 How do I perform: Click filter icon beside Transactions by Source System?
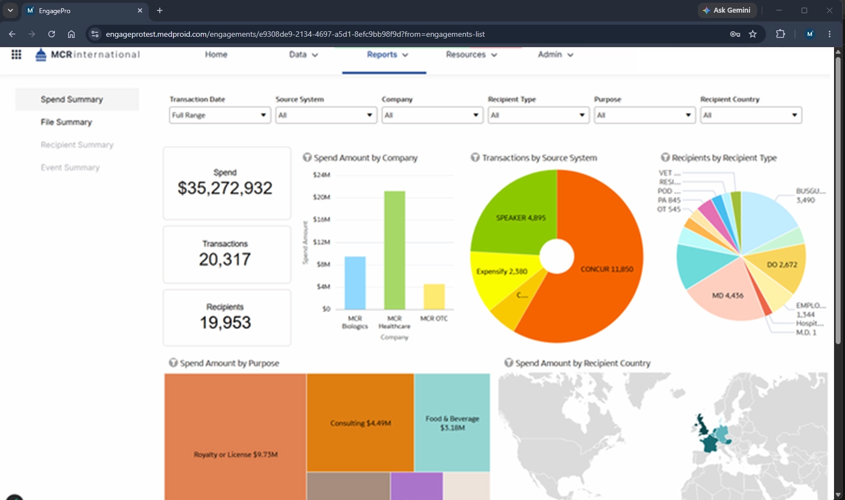pos(475,158)
